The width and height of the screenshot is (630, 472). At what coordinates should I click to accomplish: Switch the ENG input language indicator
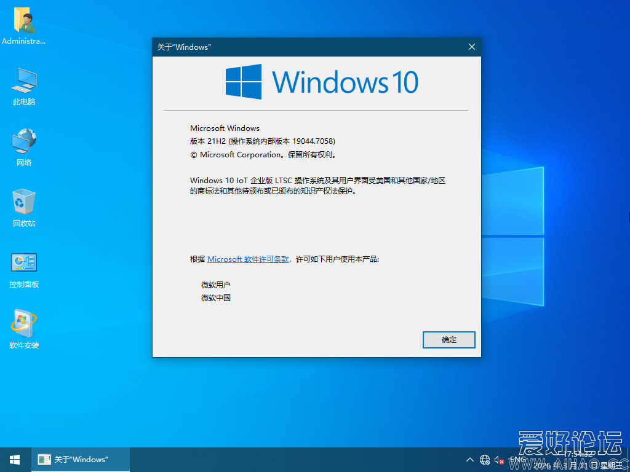518,460
